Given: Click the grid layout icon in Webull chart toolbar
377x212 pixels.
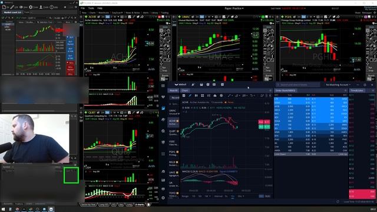Looking at the screenshot, I should 203,95.
